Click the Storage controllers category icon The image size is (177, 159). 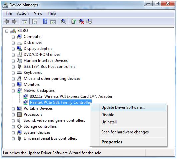point(19,126)
